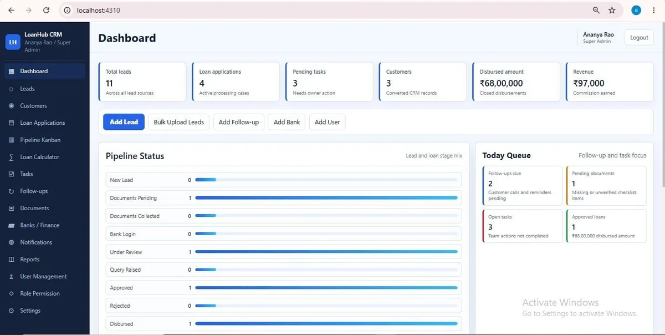Go back with browser back arrow
Screen dimensions: 665x335
coord(11,10)
